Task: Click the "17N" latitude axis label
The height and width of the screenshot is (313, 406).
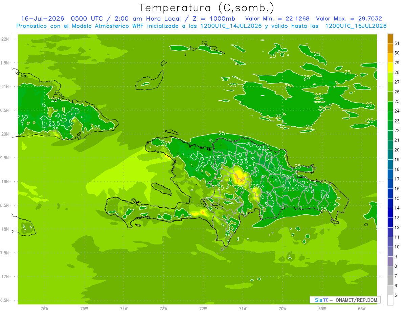Action: click(5, 277)
